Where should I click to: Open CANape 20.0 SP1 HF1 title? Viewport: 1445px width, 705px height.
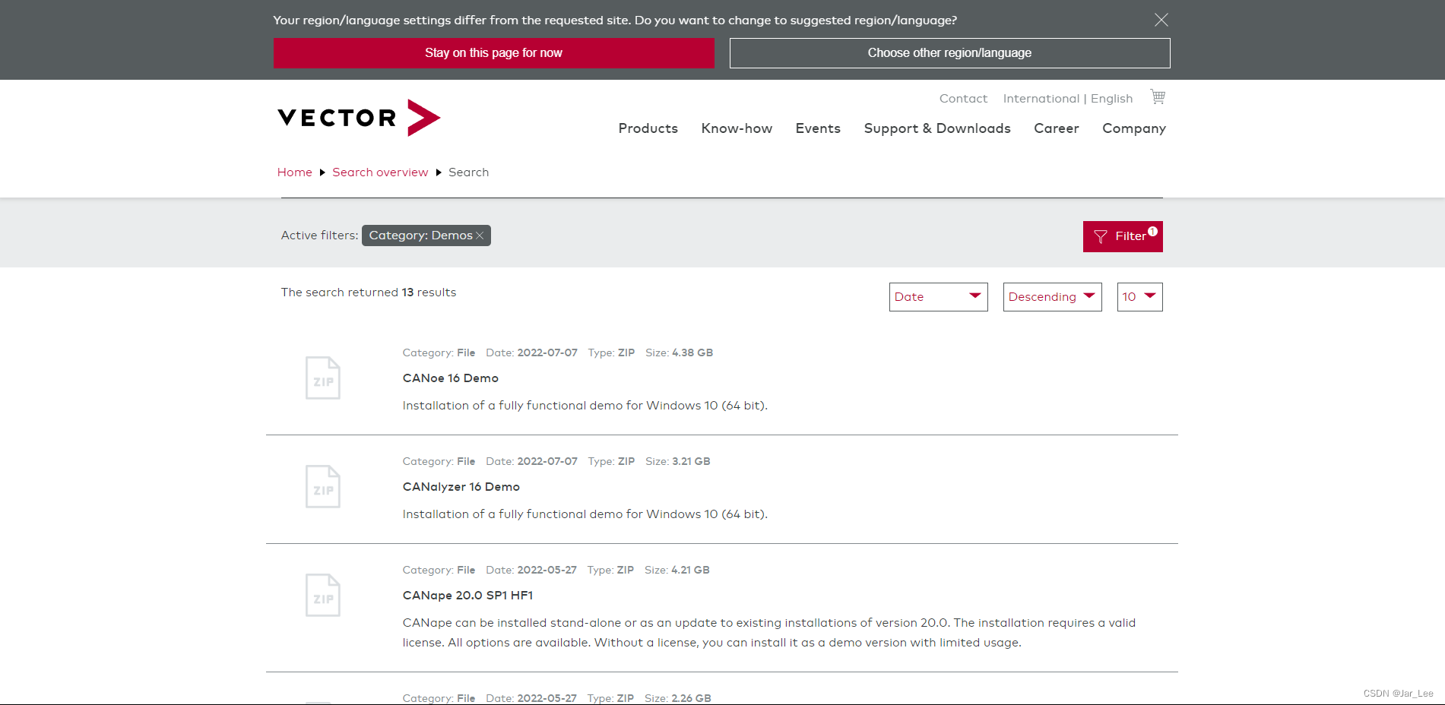(468, 596)
